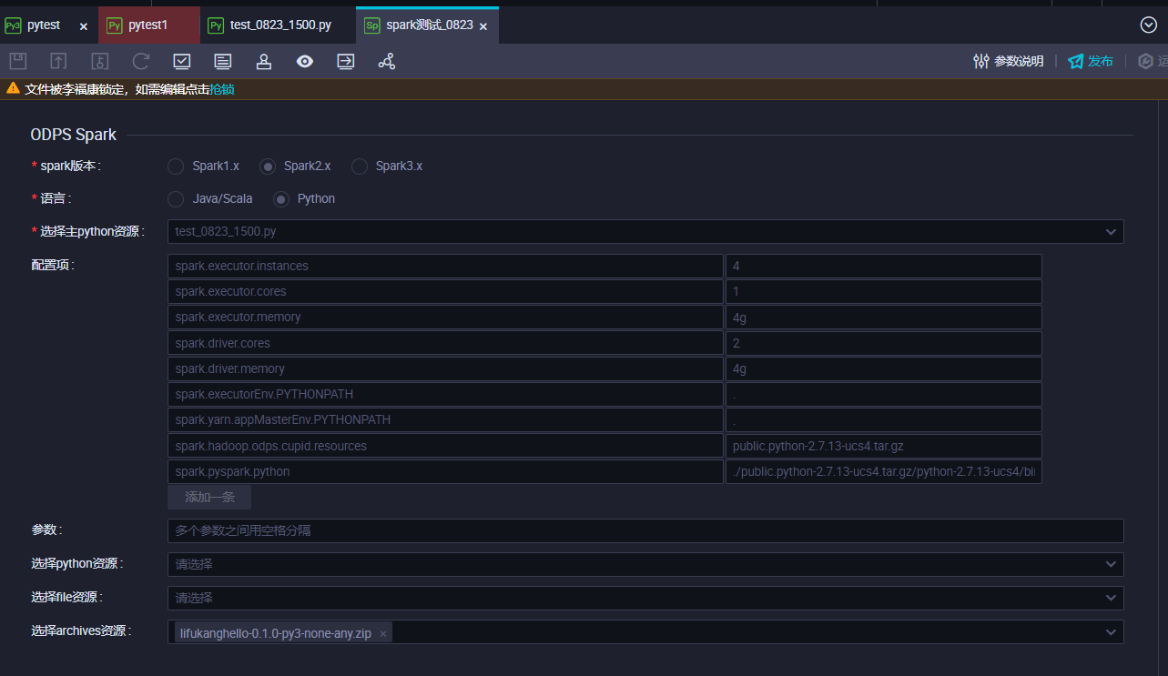
Task: Click the spark.executorEnv.PYTHONPATH key field
Action: point(445,394)
